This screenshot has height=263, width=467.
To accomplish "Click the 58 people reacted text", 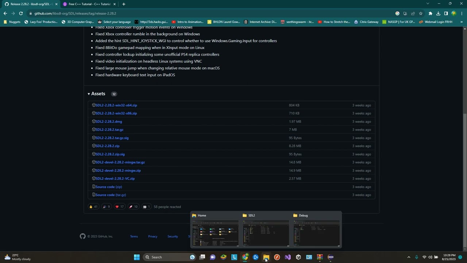I will tap(167, 207).
